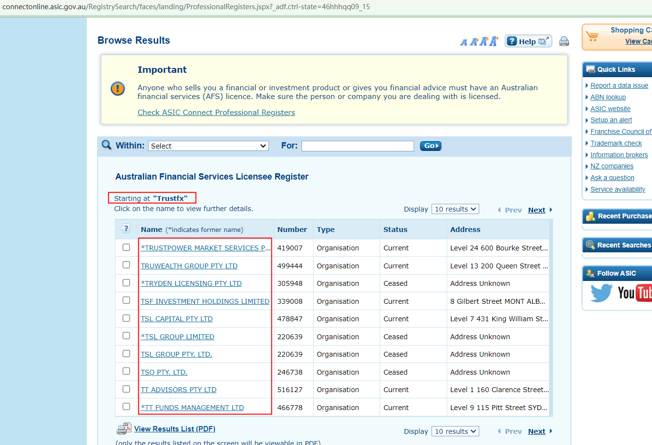Tick checkbox for TRYDEN LICENSING PTY LTD
This screenshot has width=652, height=445.
[x=126, y=283]
